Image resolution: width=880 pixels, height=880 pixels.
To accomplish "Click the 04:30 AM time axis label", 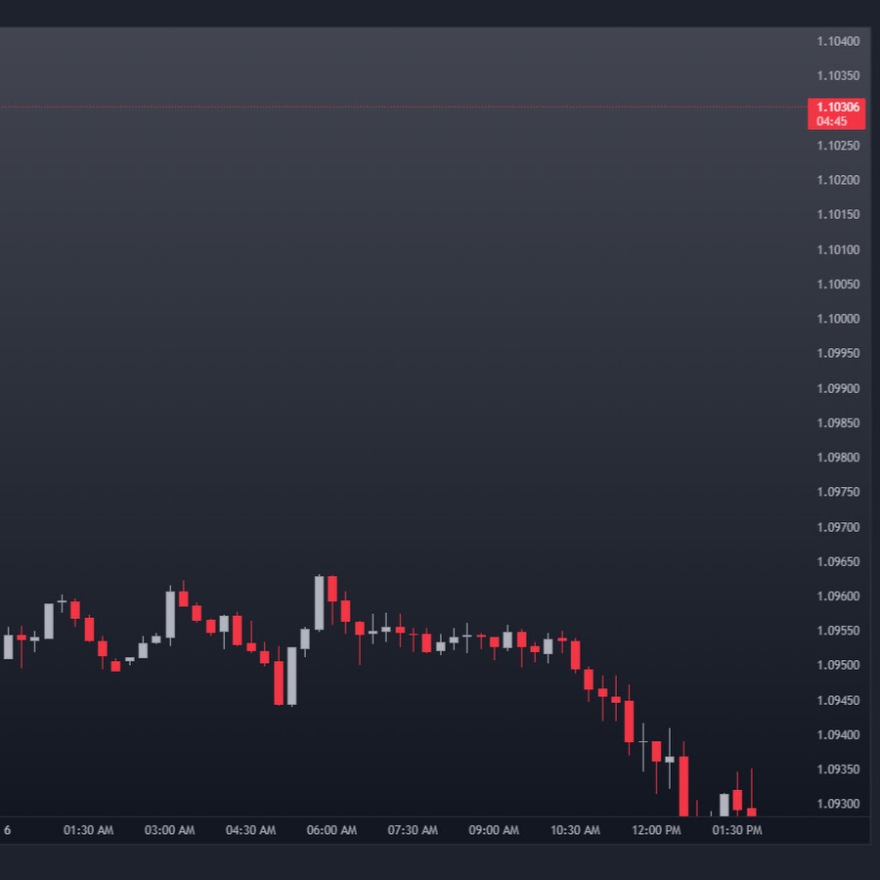I will tap(250, 830).
